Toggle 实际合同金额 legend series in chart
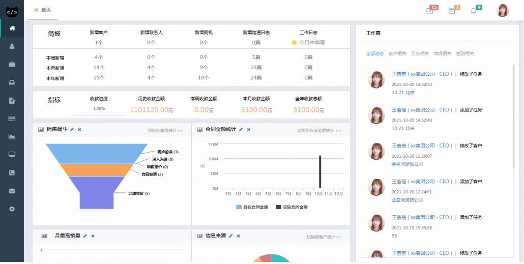 (x=292, y=207)
